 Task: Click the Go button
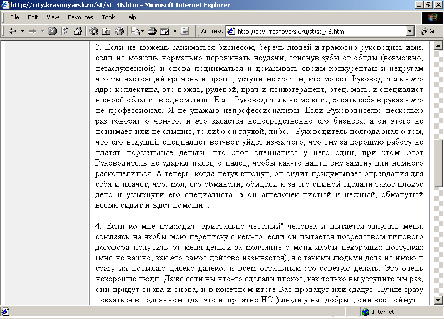pyautogui.click(x=429, y=31)
